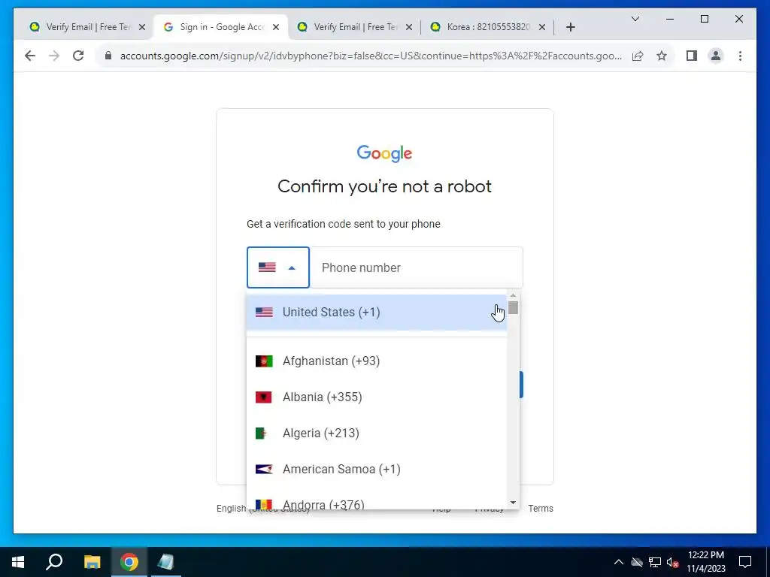
Task: Close the Korea tab
Action: click(x=542, y=27)
